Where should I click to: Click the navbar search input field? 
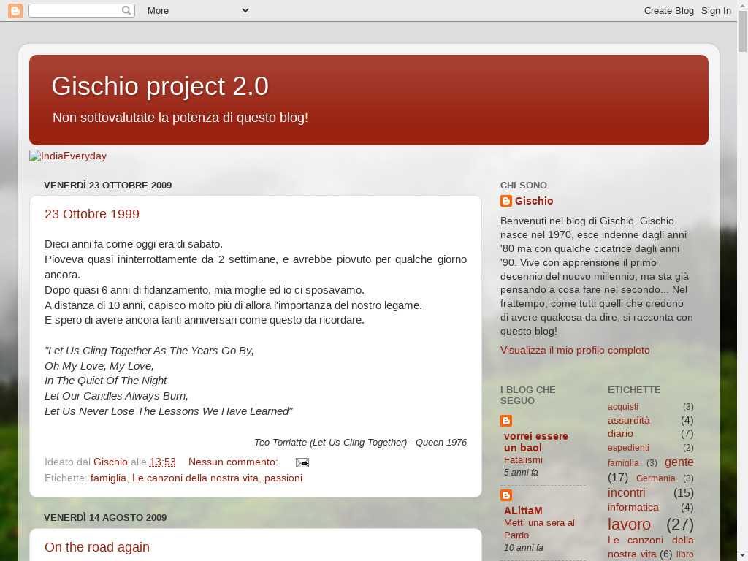(75, 10)
